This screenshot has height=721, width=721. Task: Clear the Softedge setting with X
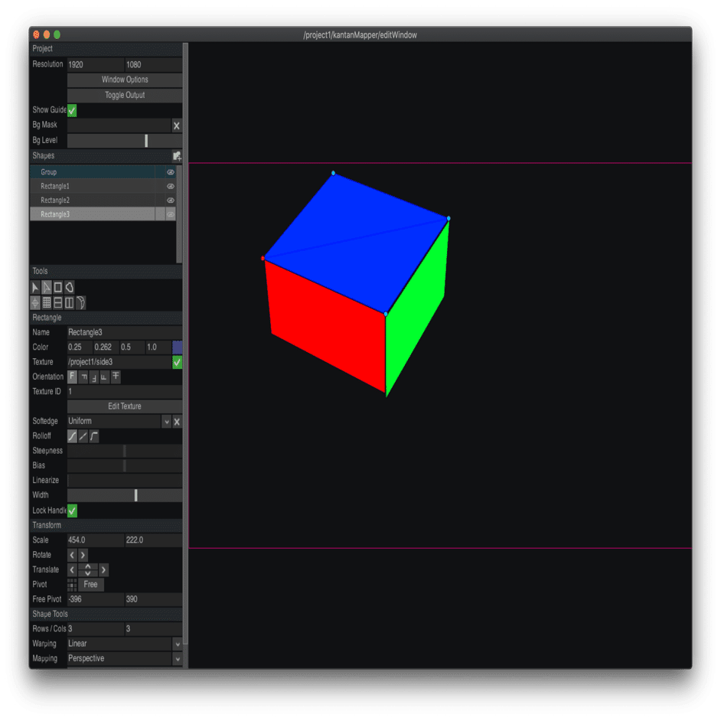(177, 422)
